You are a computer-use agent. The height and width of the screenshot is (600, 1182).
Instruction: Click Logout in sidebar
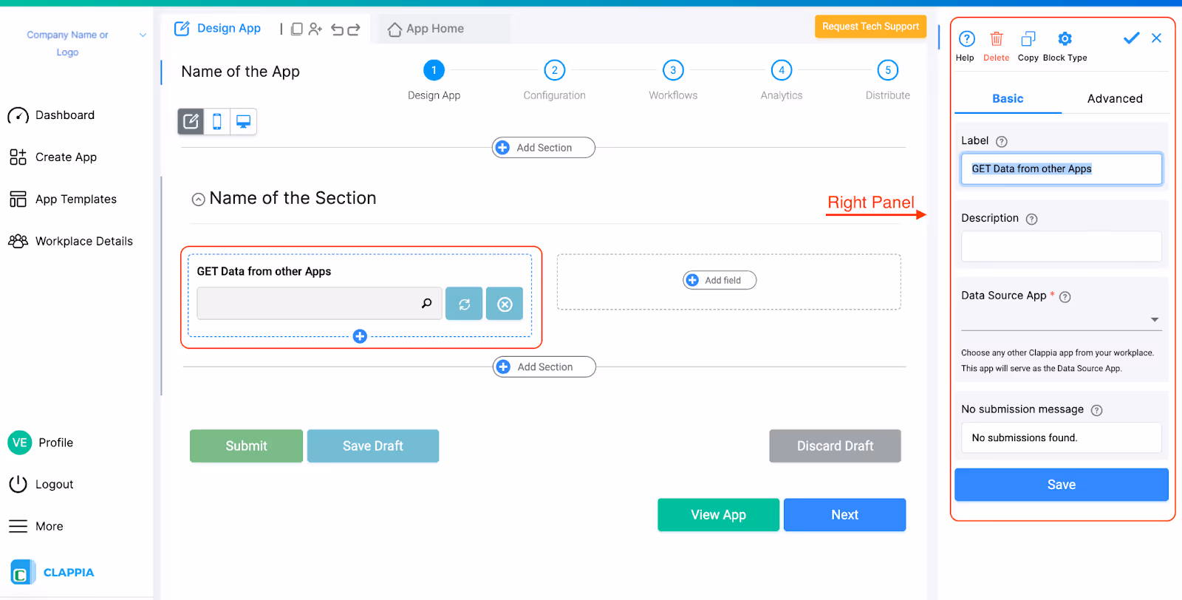pos(41,485)
